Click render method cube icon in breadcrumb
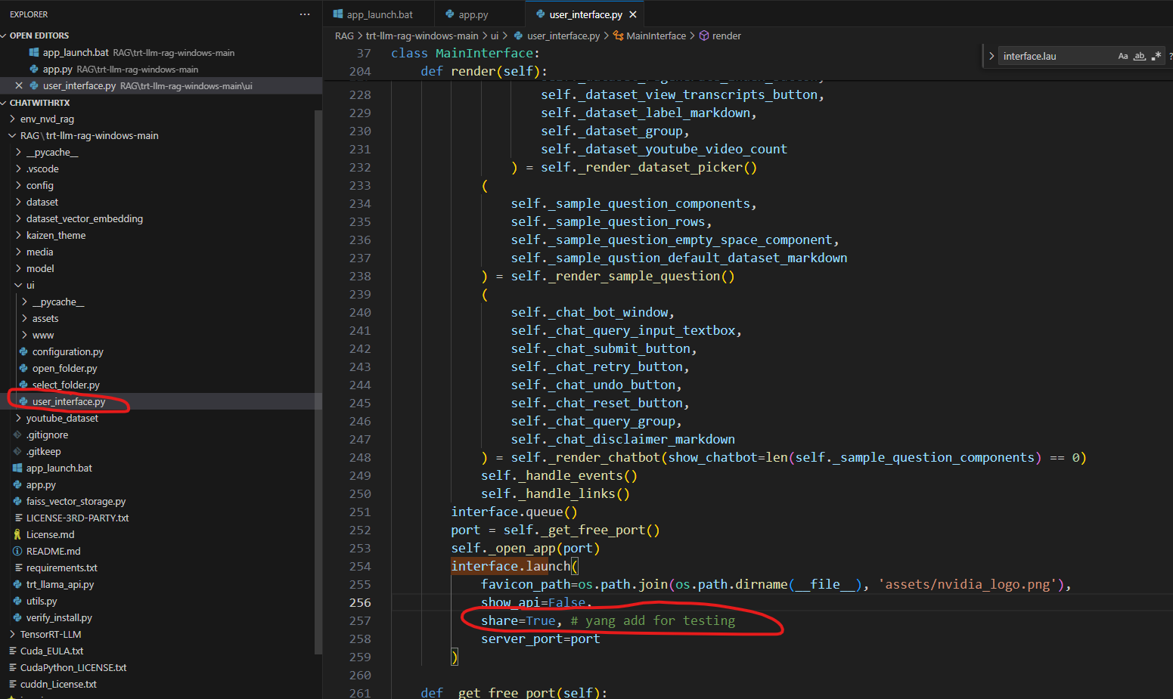Viewport: 1173px width, 699px height. [704, 36]
